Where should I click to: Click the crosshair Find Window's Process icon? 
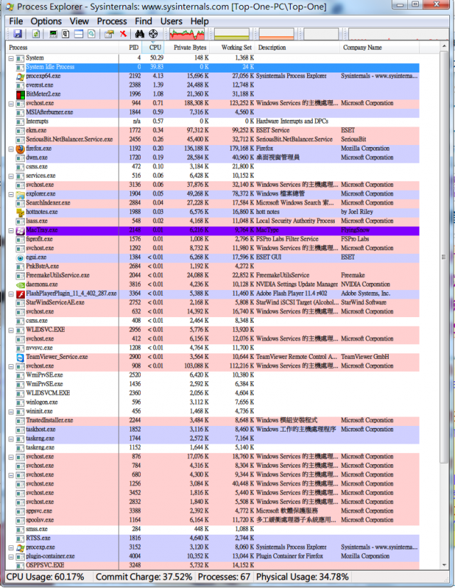pyautogui.click(x=153, y=34)
